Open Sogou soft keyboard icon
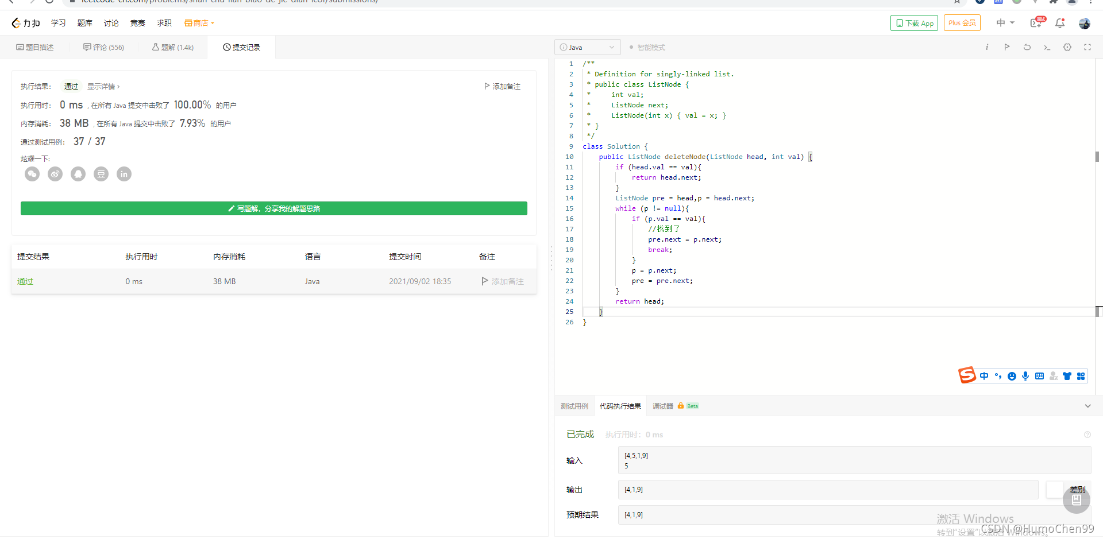The width and height of the screenshot is (1103, 539). tap(1039, 376)
